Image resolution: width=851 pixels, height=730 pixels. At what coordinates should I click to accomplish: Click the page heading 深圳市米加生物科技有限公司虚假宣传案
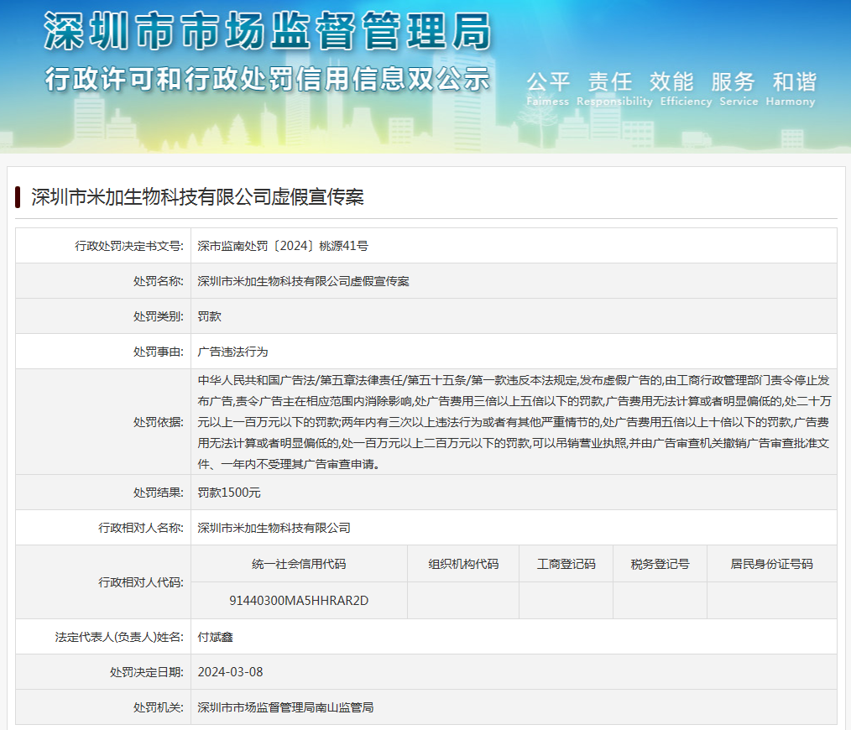(x=197, y=197)
